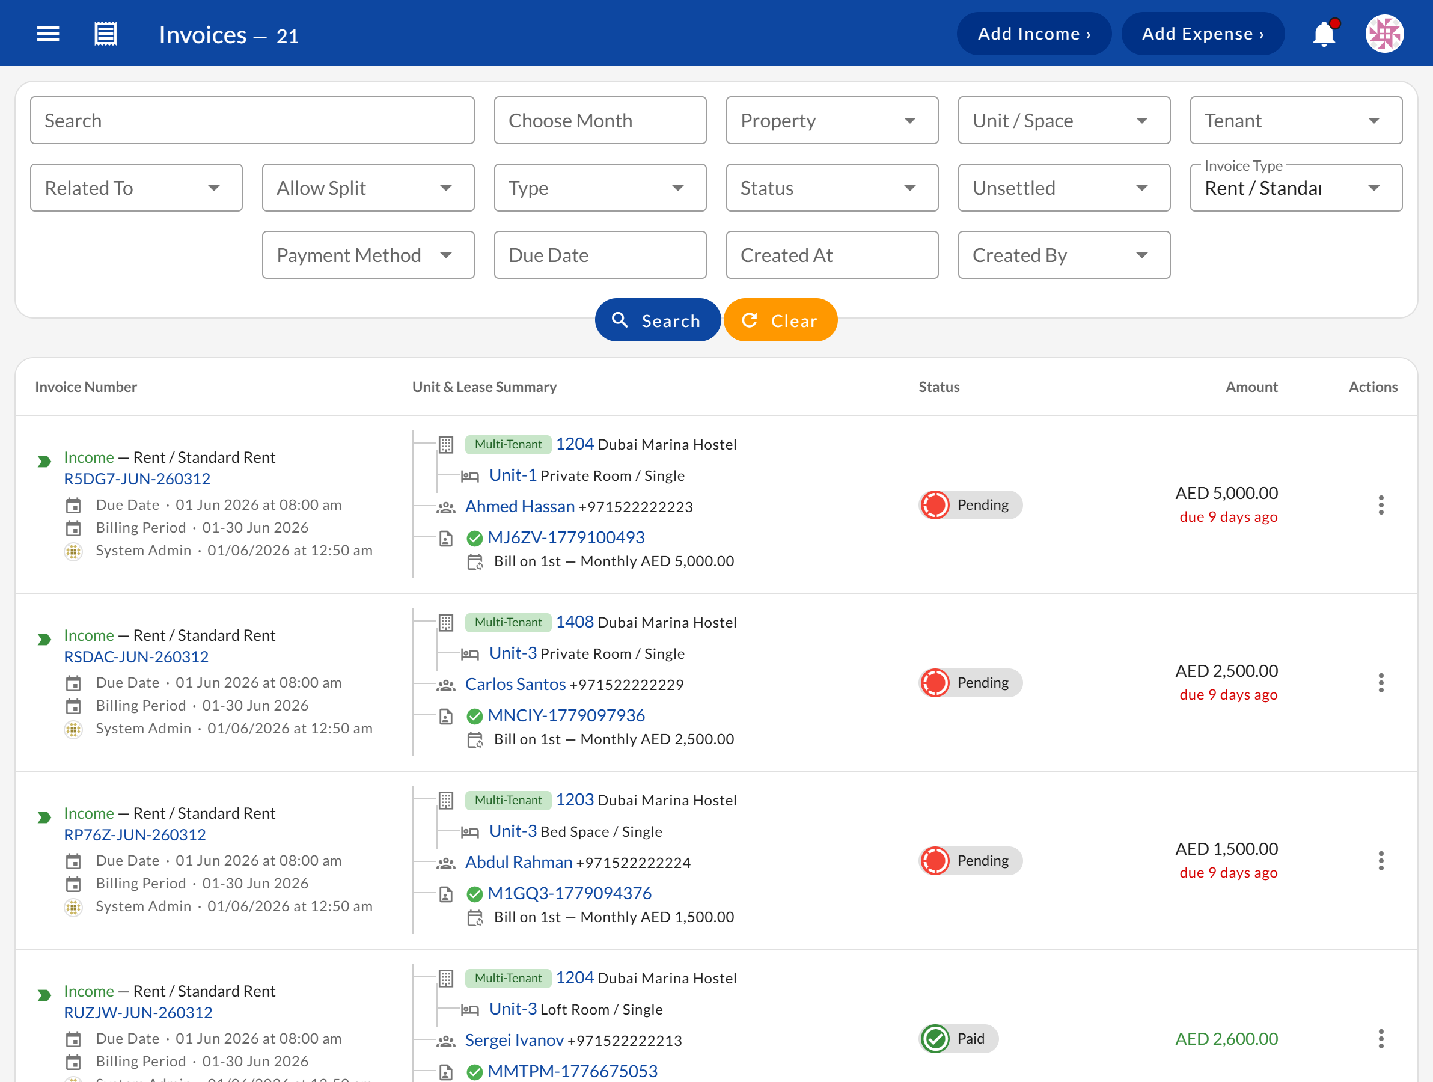Open tenant Sergei Ivanov link
Screen dimensions: 1433x1082
[515, 1040]
